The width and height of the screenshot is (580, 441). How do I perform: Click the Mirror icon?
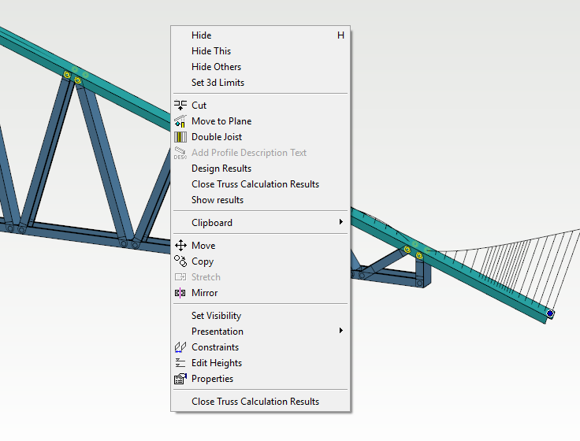(180, 293)
